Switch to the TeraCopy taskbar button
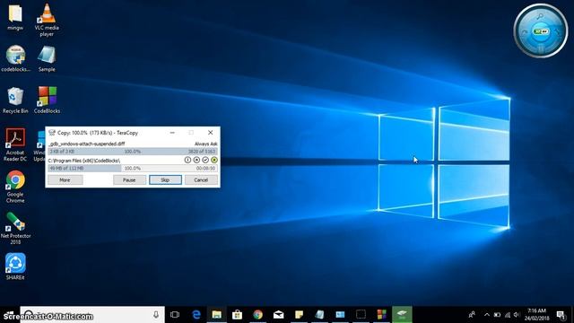The height and width of the screenshot is (323, 574). point(402,315)
